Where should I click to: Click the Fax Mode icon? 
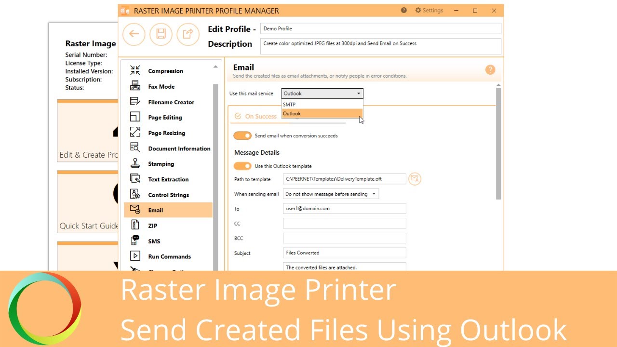tap(135, 86)
